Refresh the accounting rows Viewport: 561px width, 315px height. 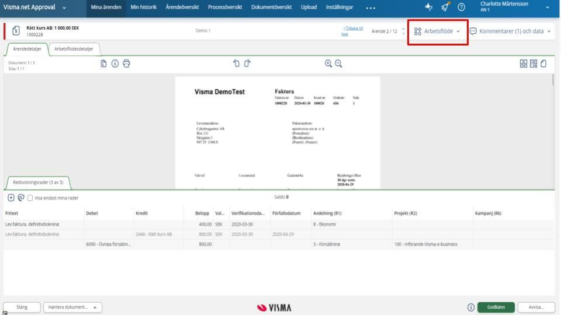(x=21, y=198)
